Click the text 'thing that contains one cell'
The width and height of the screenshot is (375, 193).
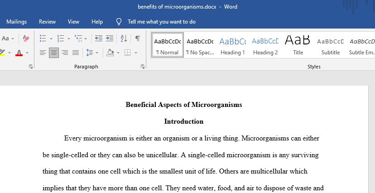(x=81, y=171)
